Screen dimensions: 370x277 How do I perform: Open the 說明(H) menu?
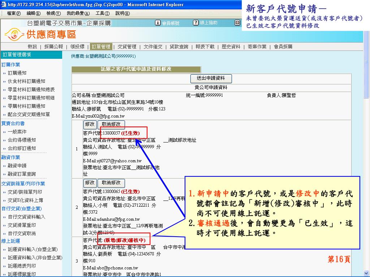pyautogui.click(x=122, y=13)
